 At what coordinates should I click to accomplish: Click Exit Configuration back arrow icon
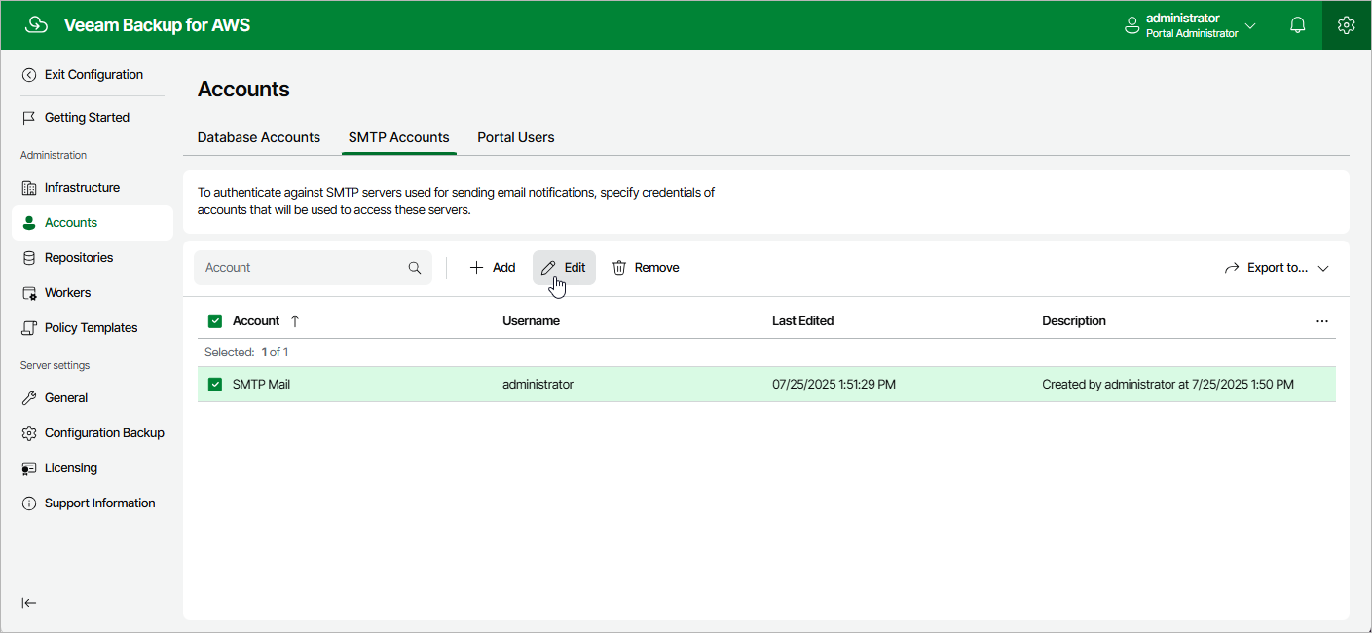coord(29,75)
